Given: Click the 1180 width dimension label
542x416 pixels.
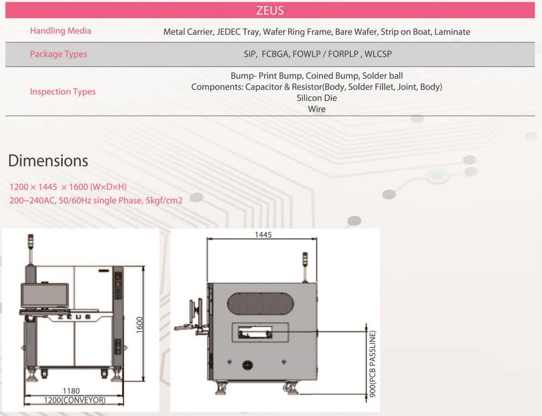Looking at the screenshot, I should 71,391.
